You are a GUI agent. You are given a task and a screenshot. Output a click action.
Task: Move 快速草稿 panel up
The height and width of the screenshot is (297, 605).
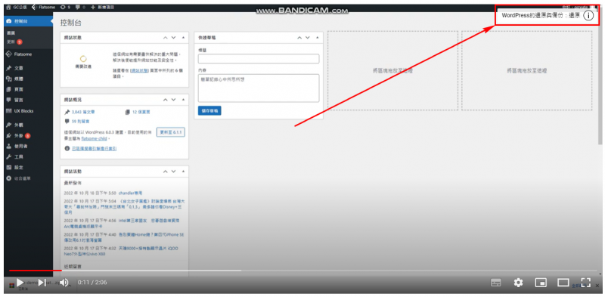(x=299, y=38)
